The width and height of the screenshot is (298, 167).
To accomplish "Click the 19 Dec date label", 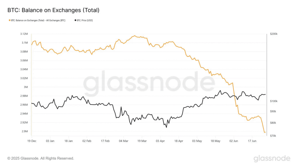I will (32, 141).
